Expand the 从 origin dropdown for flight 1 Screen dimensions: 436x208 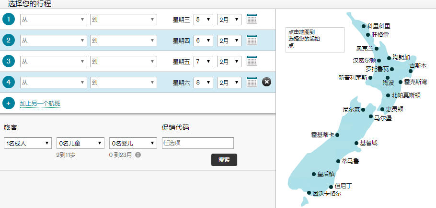(x=53, y=20)
